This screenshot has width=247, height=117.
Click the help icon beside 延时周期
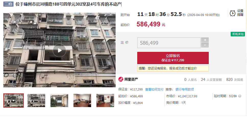click(x=240, y=96)
